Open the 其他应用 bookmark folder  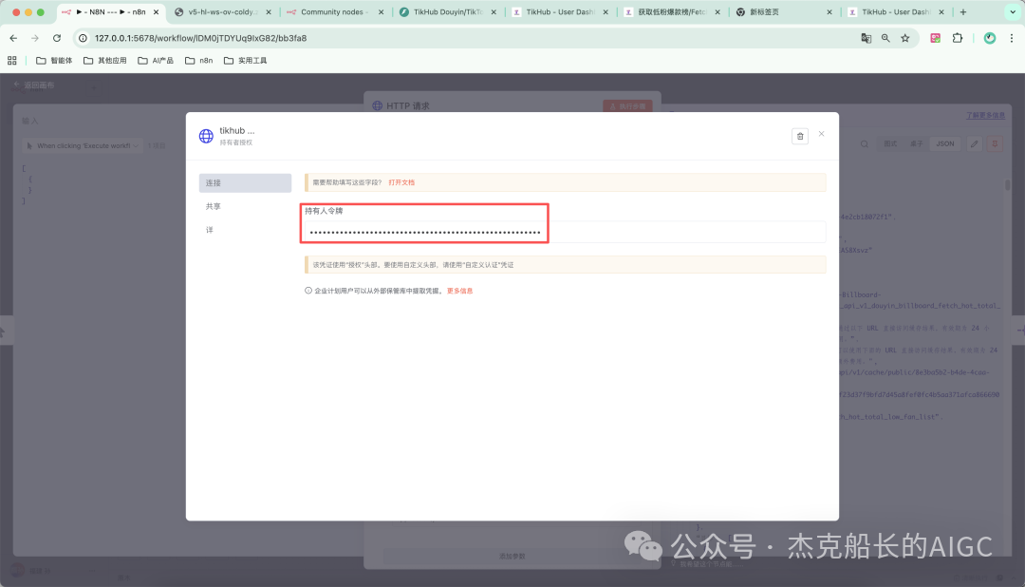105,60
